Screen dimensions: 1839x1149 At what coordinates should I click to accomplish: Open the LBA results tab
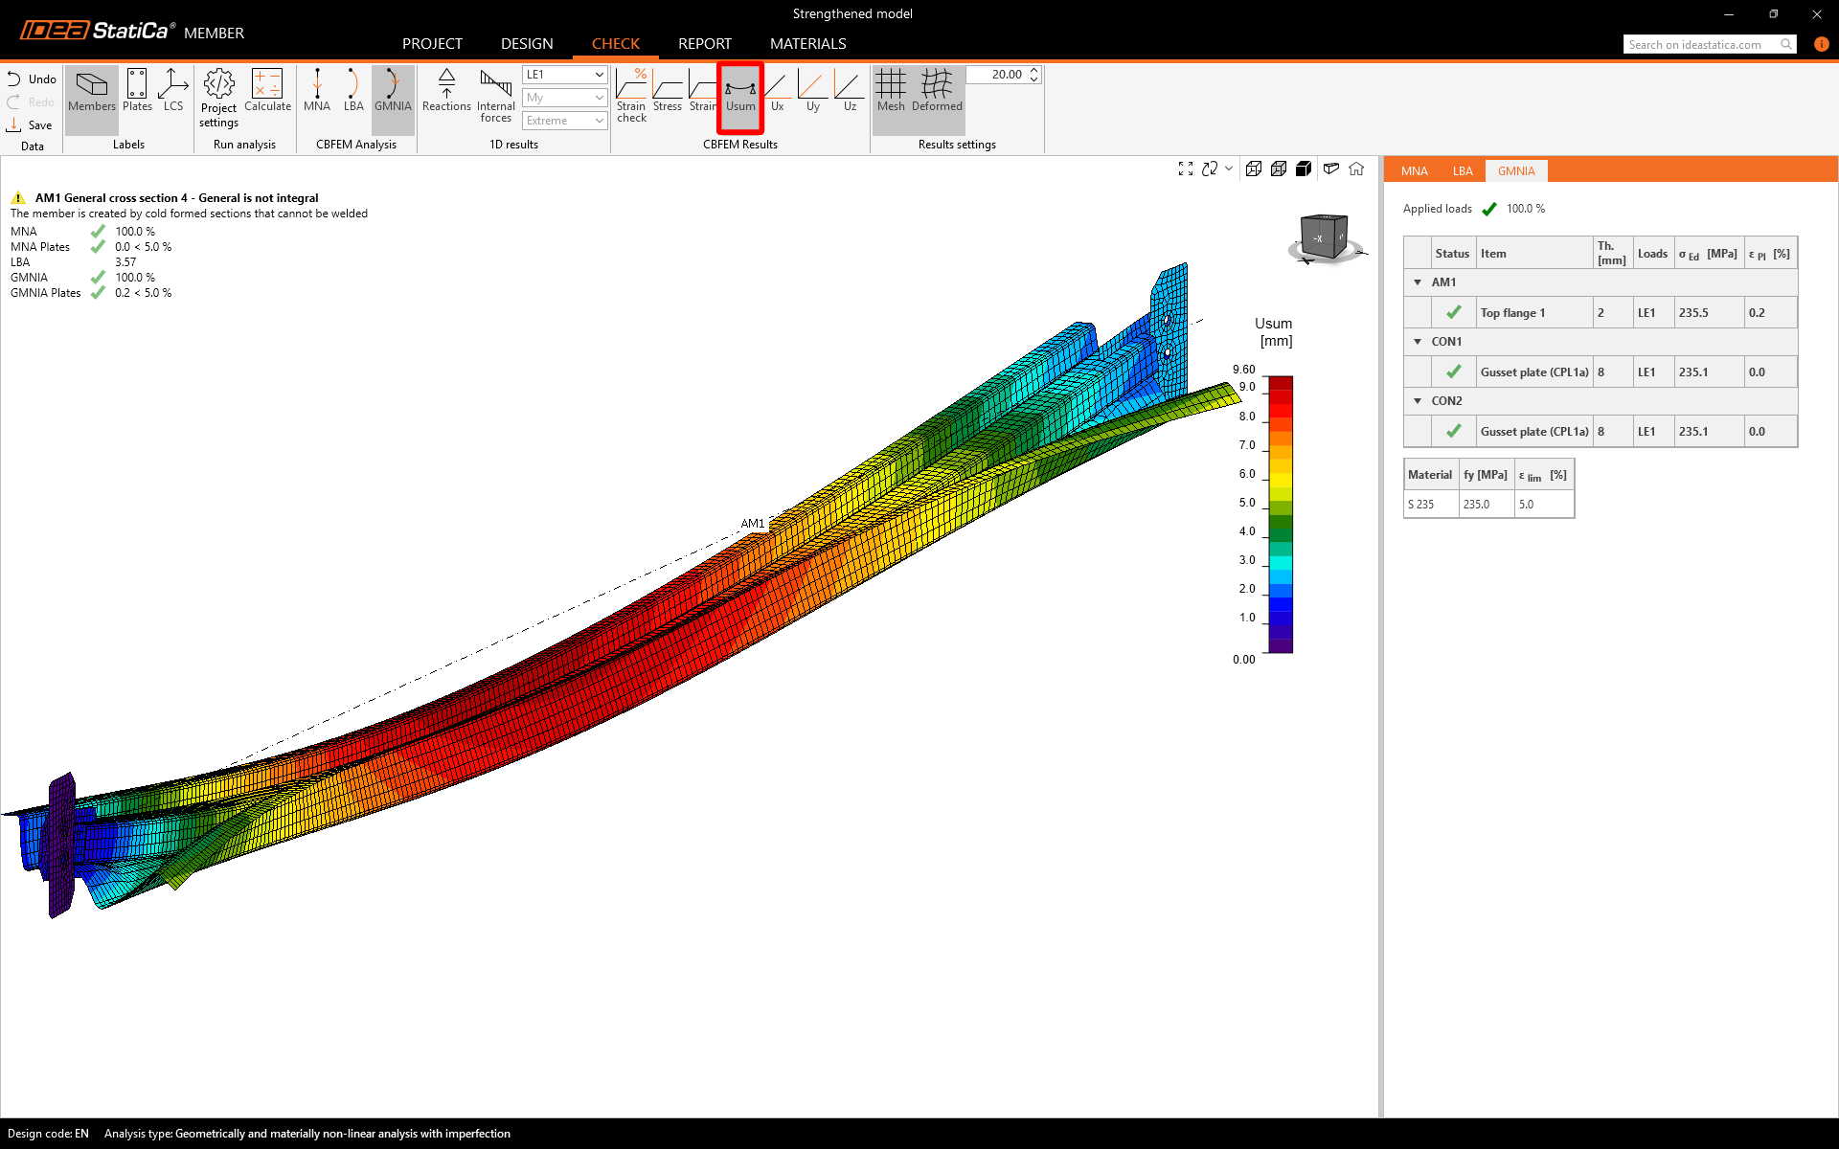1462,171
